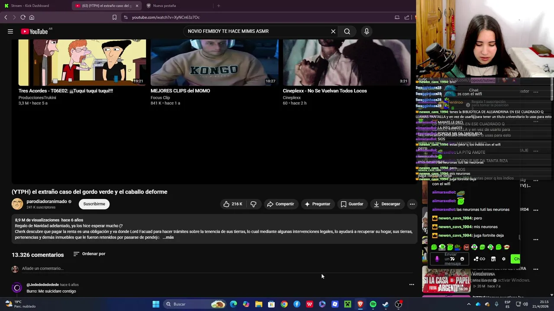554x311 pixels.
Task: Start voice search with the microphone icon
Action: click(367, 31)
